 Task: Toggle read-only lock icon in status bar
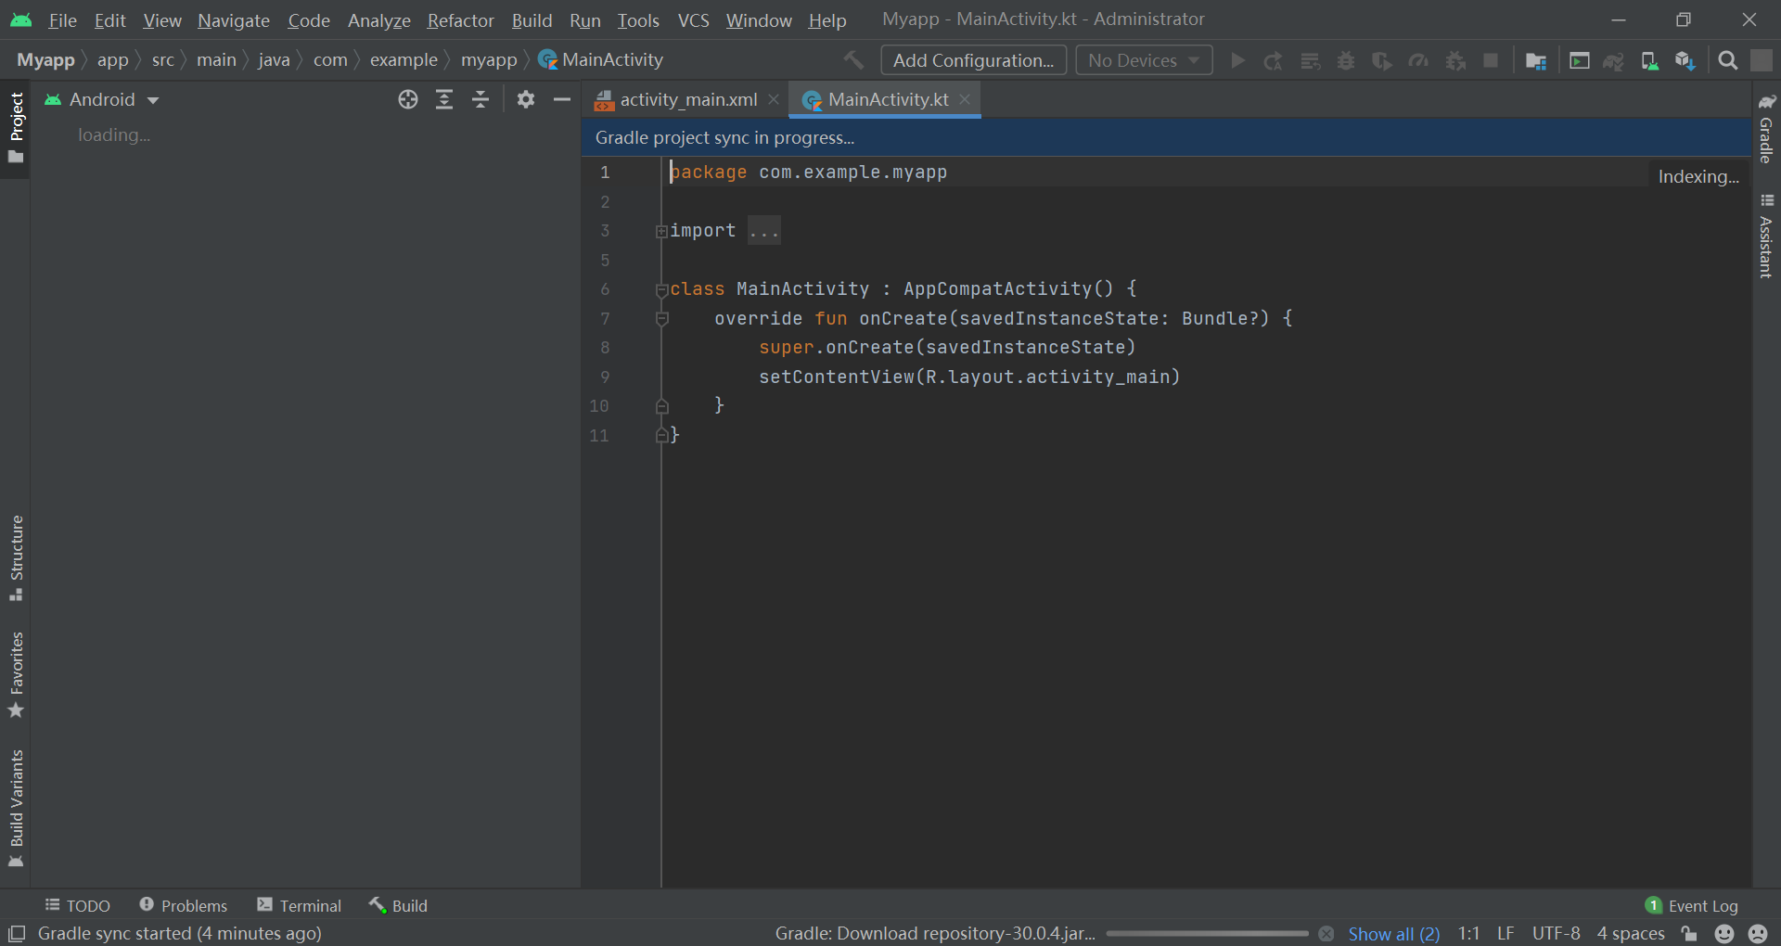click(x=1689, y=933)
